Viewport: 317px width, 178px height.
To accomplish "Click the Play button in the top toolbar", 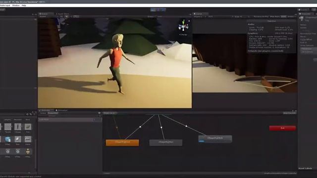I will [153, 9].
